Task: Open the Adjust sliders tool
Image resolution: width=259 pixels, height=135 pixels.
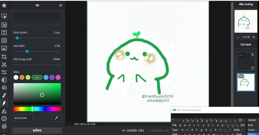Action: tap(4, 72)
